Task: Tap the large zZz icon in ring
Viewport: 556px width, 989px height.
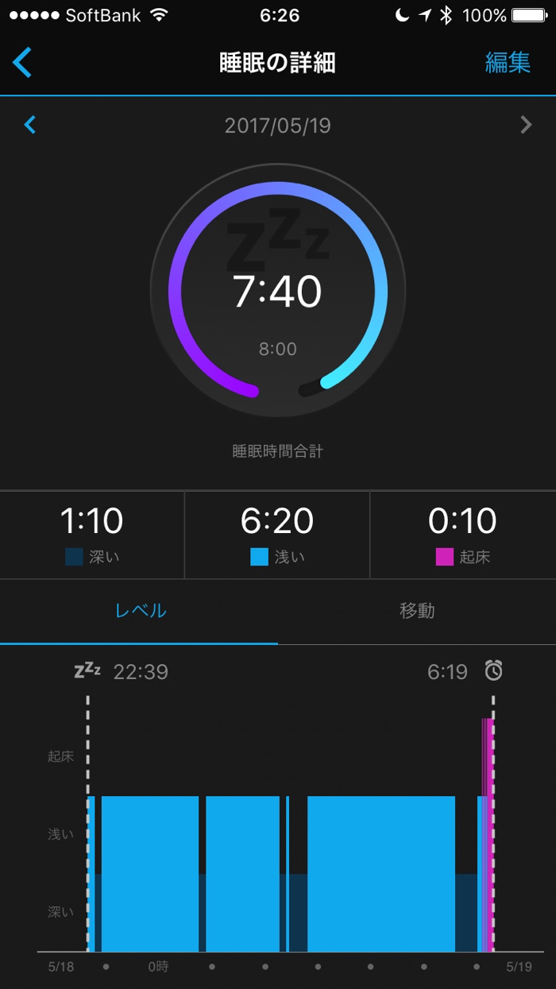Action: click(277, 237)
